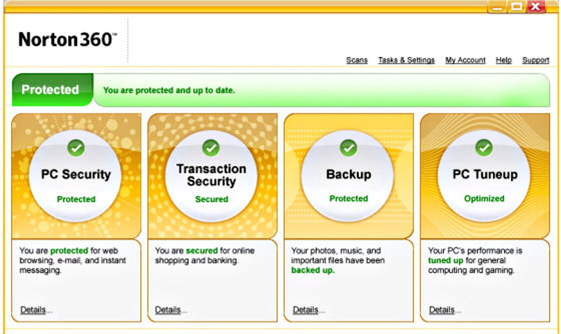This screenshot has width=561, height=334.
Task: Click 'You are protected for web' description text
Action: tap(69, 250)
